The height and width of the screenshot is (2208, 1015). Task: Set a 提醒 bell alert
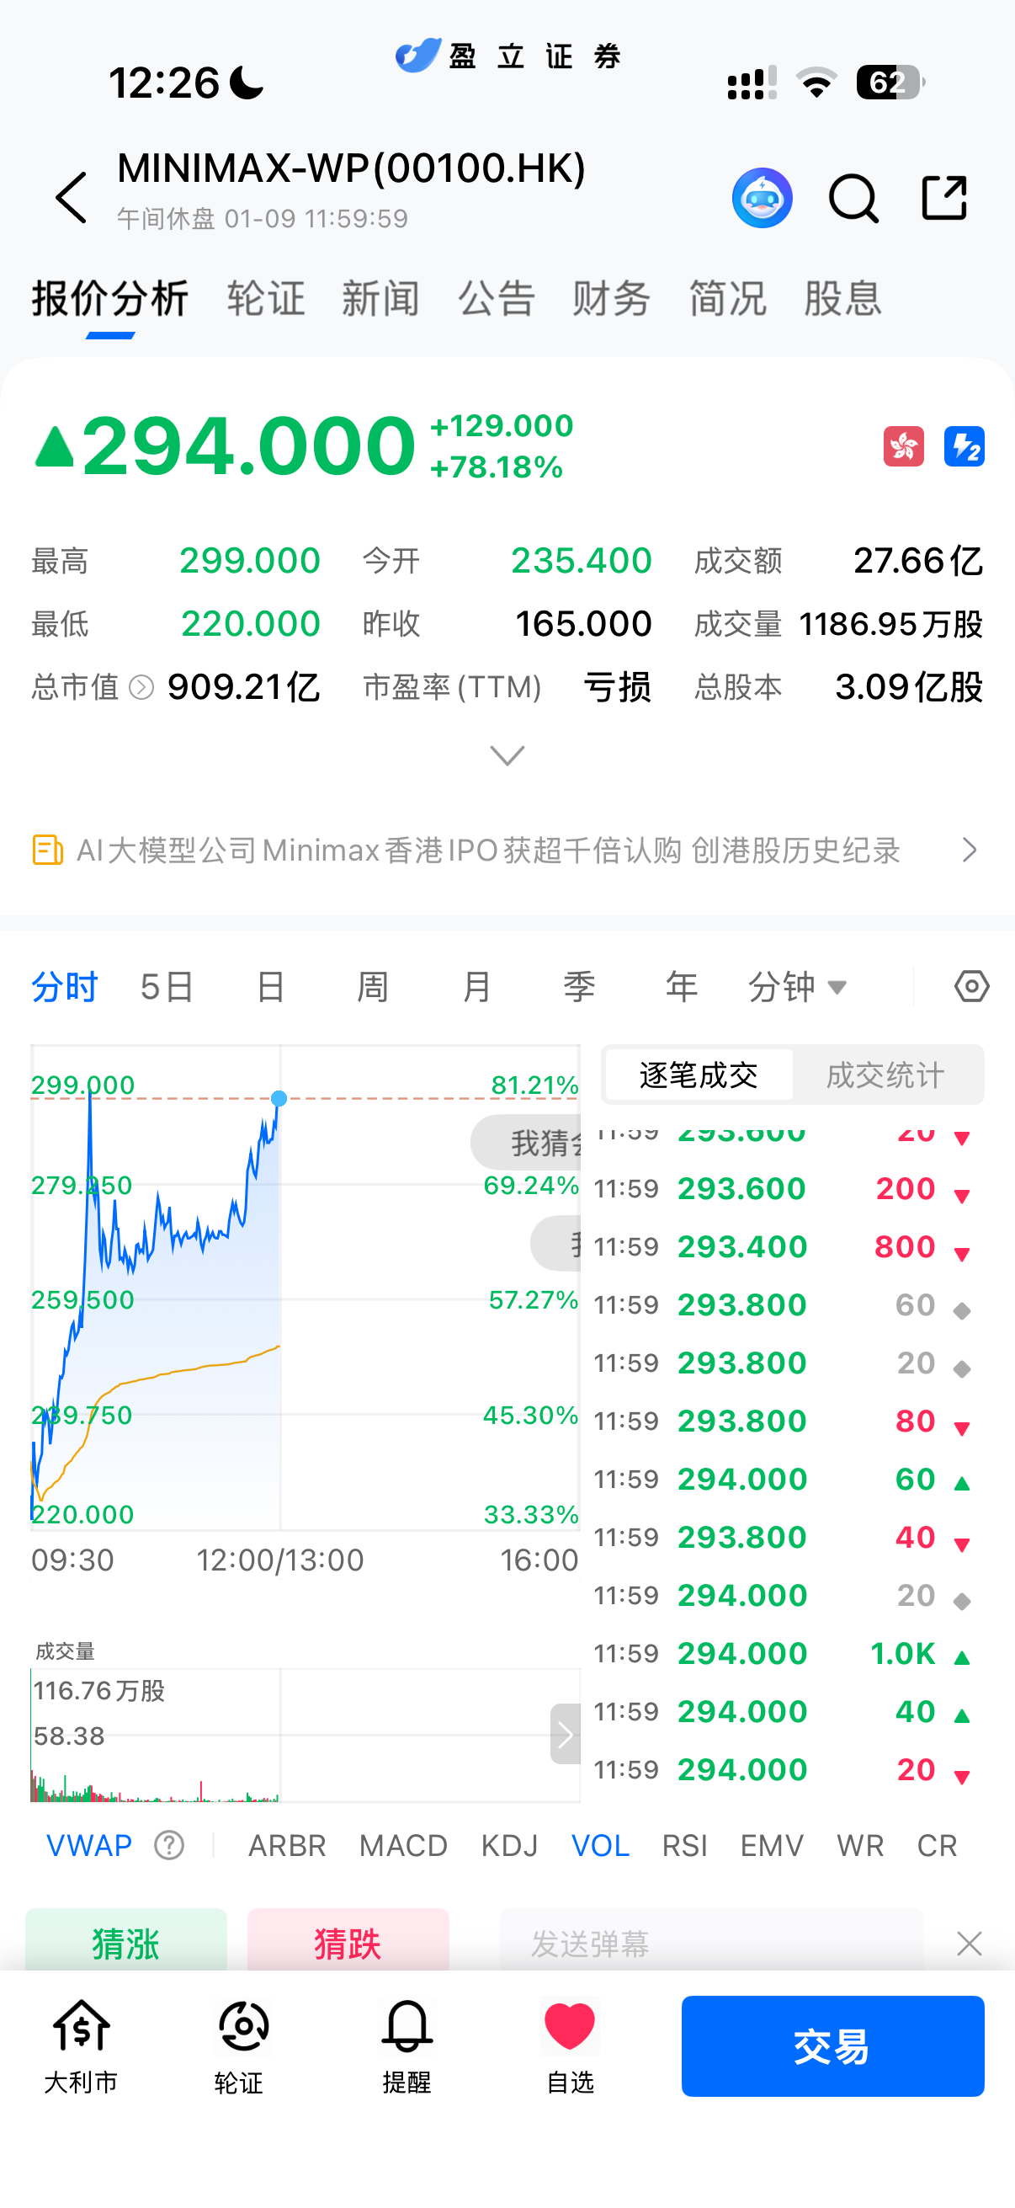[x=407, y=2047]
